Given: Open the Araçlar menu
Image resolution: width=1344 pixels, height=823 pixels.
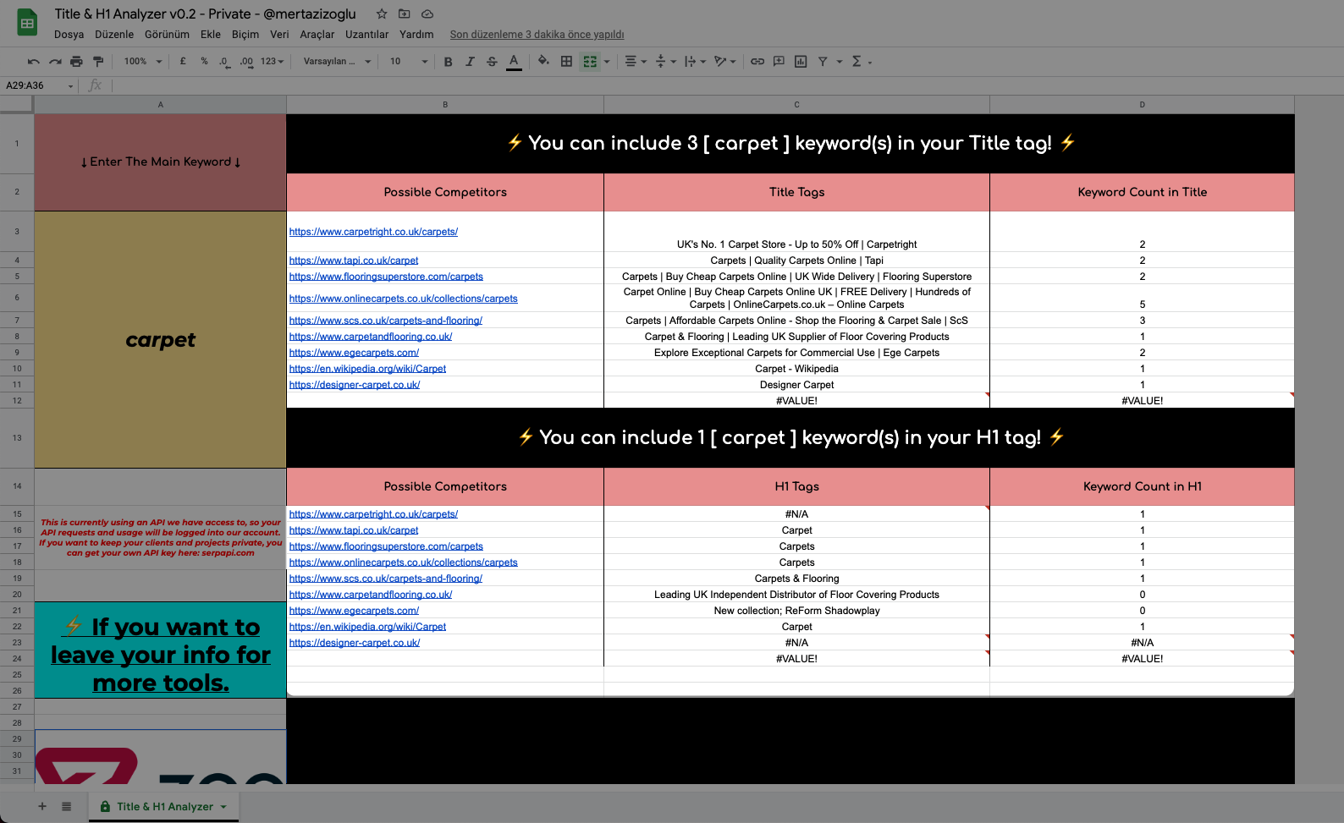Looking at the screenshot, I should tap(317, 35).
